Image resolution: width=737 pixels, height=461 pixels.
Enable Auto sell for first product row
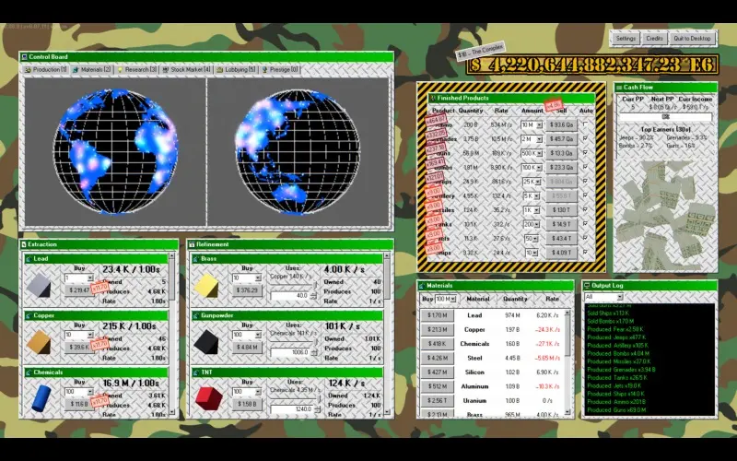pyautogui.click(x=585, y=124)
